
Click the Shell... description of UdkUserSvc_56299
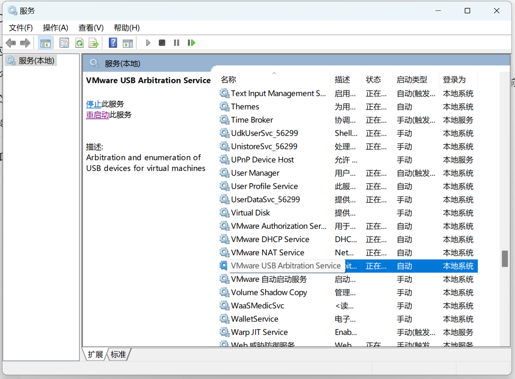[346, 133]
